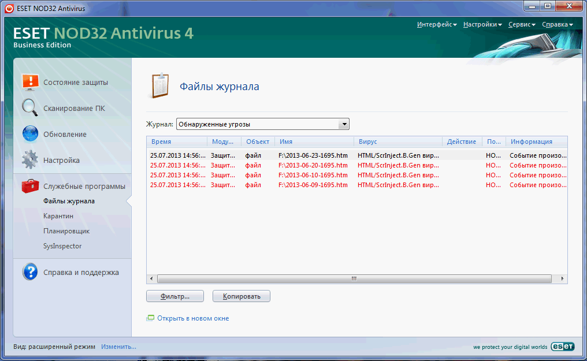Click the ESET logo in the footer

point(562,347)
